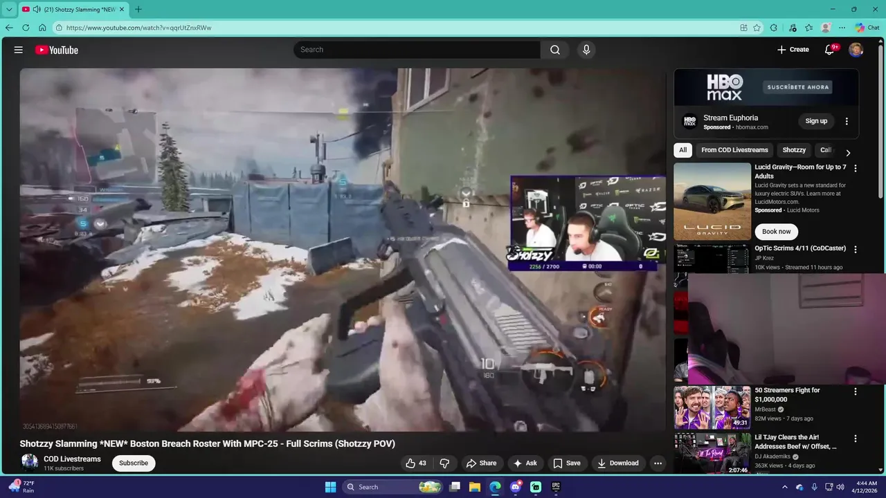Screen dimensions: 886x498
Task: Open the YouTube hamburger guide menu
Action: point(19,50)
